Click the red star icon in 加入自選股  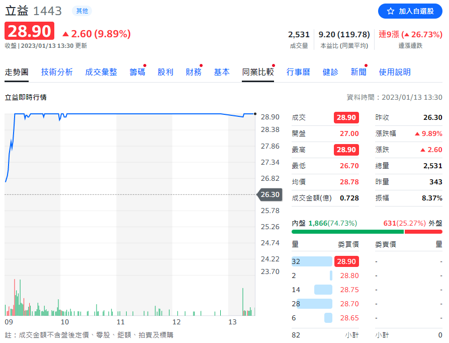[391, 11]
